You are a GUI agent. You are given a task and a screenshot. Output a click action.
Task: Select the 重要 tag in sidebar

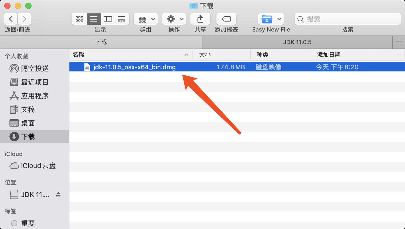[x=34, y=223]
